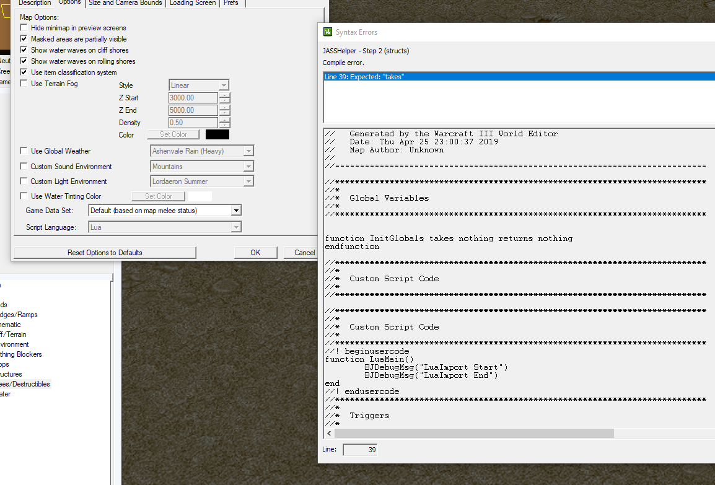Click 'function InitGlobals takes nothing' line
The image size is (715, 485).
[449, 238]
